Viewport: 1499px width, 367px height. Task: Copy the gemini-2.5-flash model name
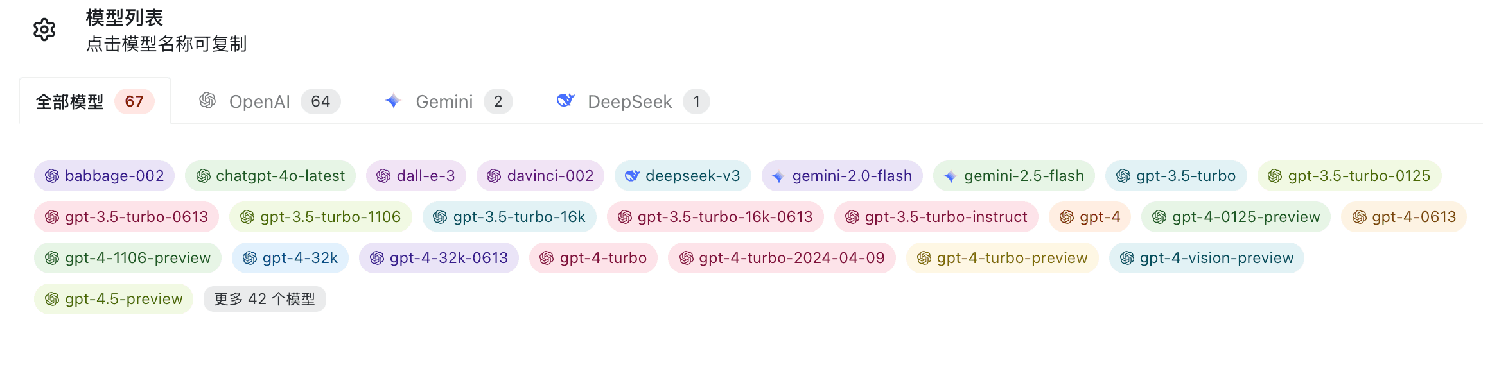(x=1024, y=176)
